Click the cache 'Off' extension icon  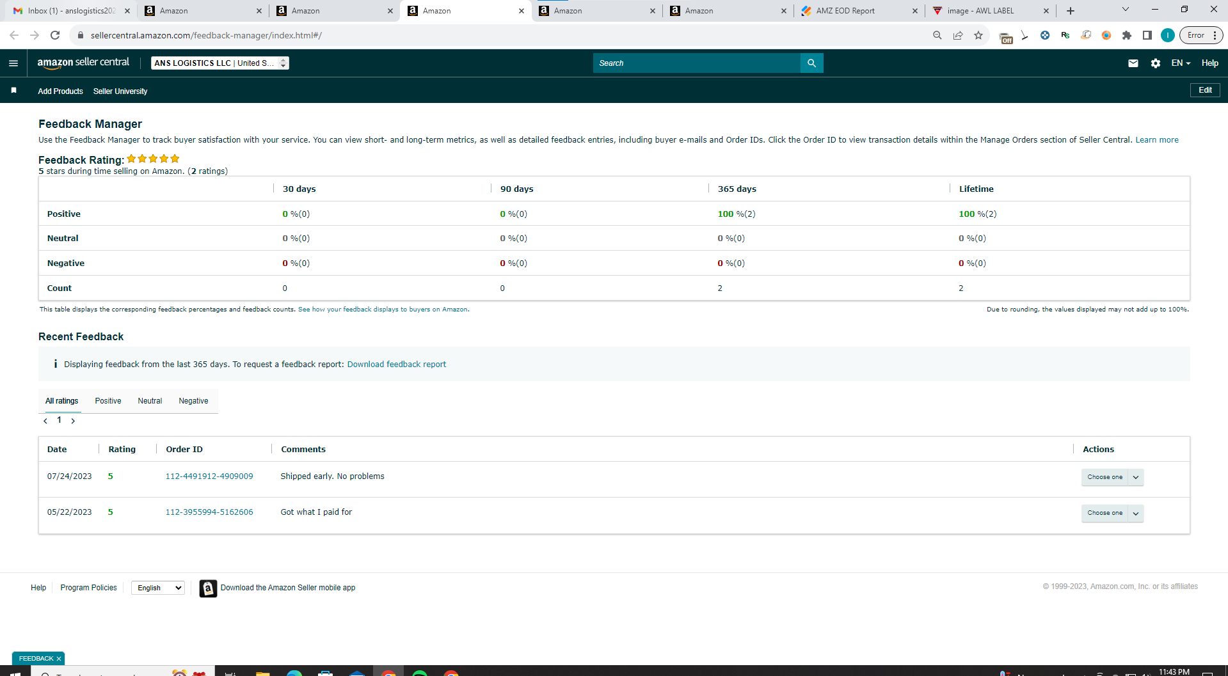point(1005,37)
